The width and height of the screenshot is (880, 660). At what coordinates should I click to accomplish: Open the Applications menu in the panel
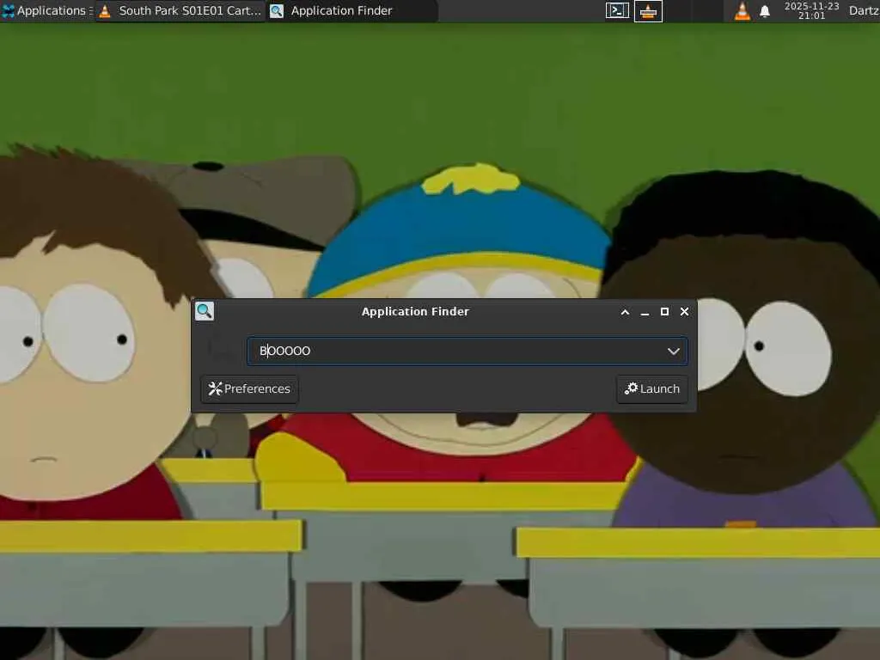tap(46, 10)
